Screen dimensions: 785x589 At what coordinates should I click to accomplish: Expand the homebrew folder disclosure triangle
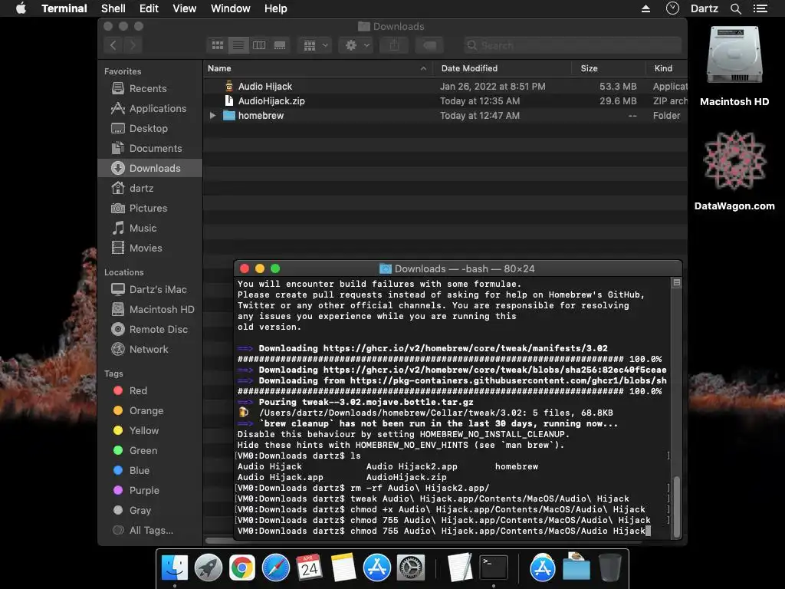(x=213, y=116)
